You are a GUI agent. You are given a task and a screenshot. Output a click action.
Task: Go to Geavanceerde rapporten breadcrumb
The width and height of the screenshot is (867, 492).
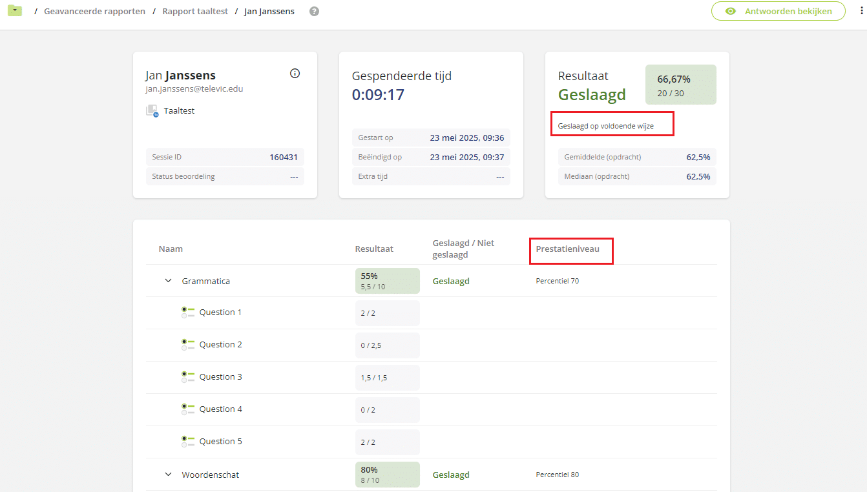tap(94, 12)
